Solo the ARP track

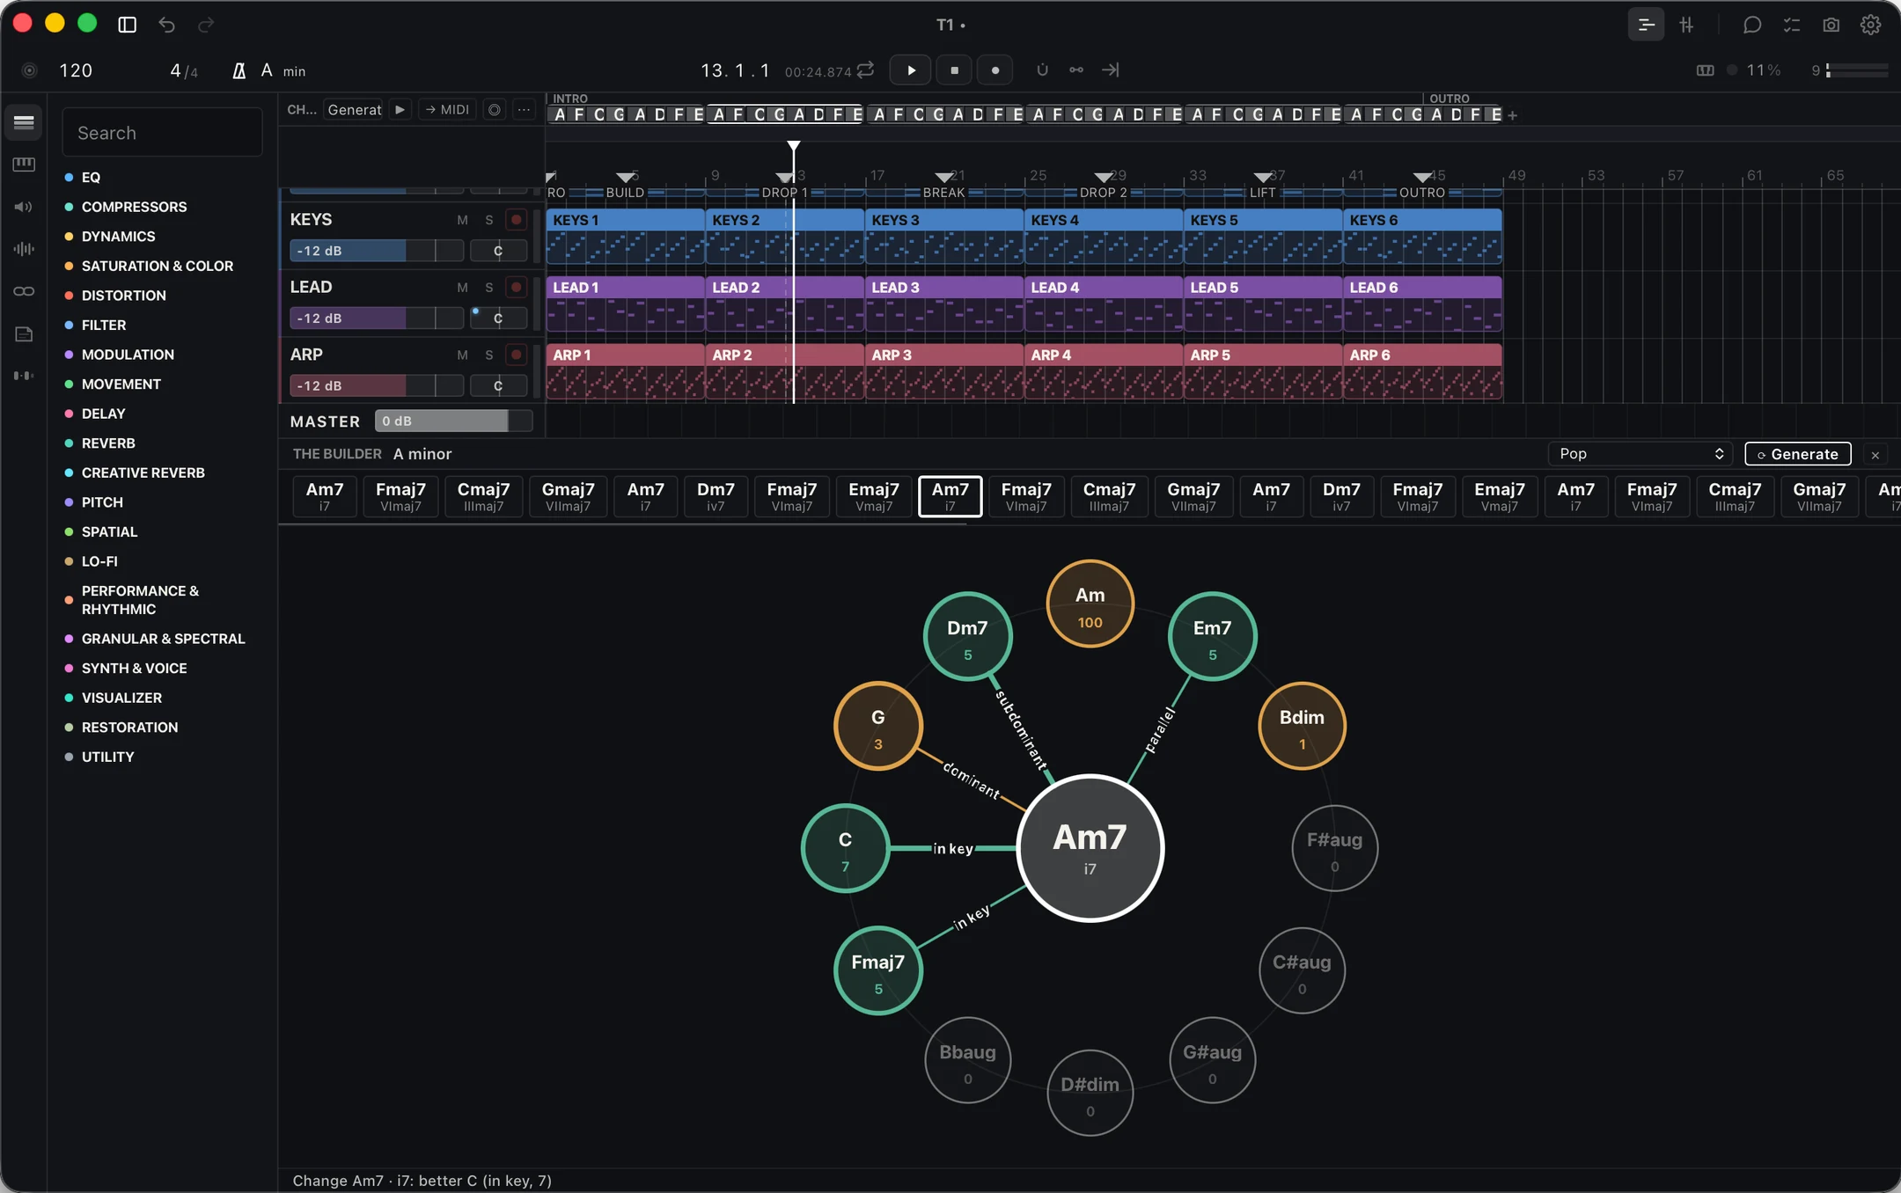(489, 355)
